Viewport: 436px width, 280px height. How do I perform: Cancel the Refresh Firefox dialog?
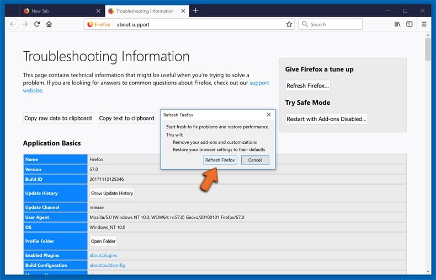(x=255, y=160)
